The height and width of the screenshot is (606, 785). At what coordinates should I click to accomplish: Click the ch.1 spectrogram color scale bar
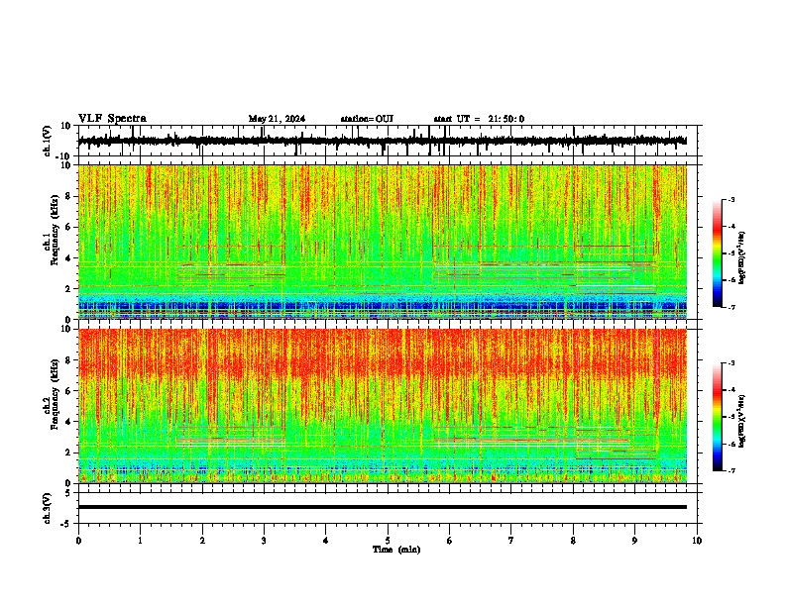point(718,253)
